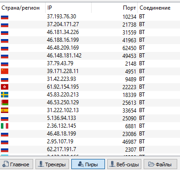Click Russian flag for peer 62.217.191.7
Screen dimensions: 180x170
pyautogui.click(x=5, y=149)
